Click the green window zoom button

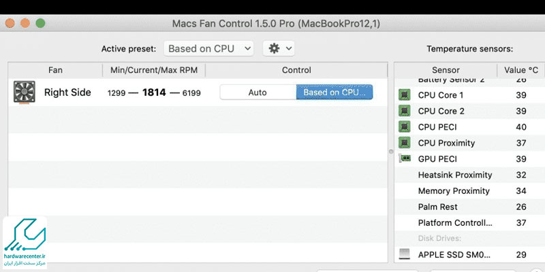tap(40, 23)
